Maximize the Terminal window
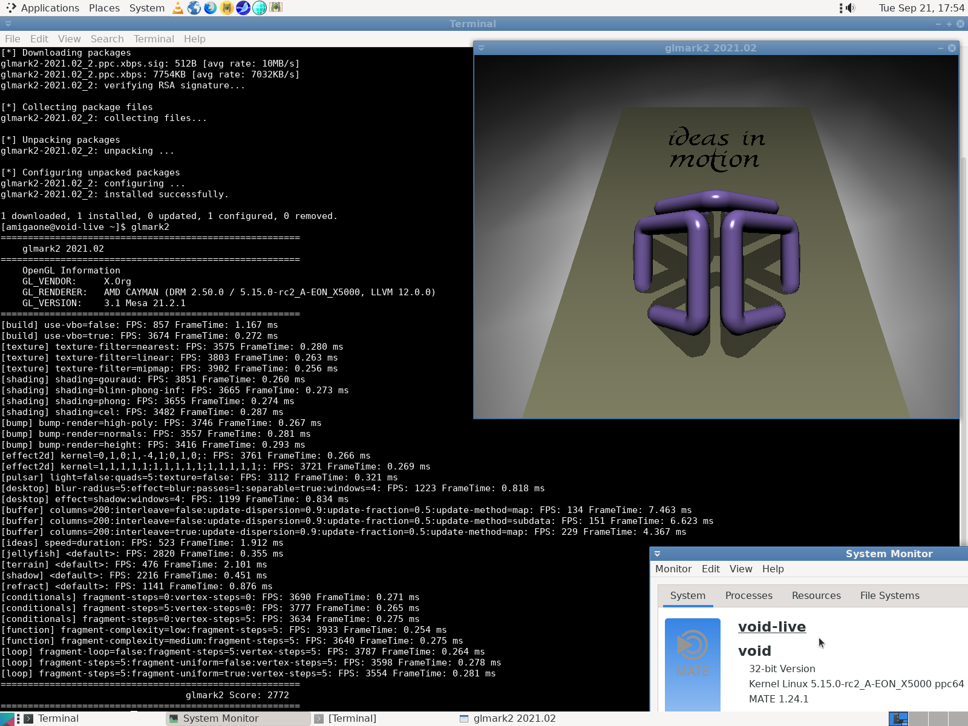This screenshot has height=726, width=968. (x=949, y=24)
